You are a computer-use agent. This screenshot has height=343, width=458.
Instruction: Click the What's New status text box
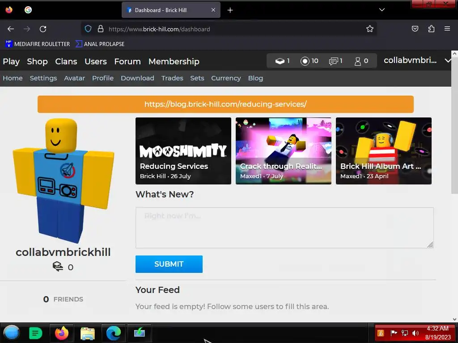pyautogui.click(x=284, y=228)
